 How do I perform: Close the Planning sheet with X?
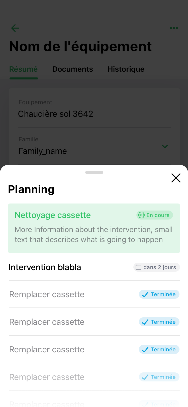coord(176,178)
